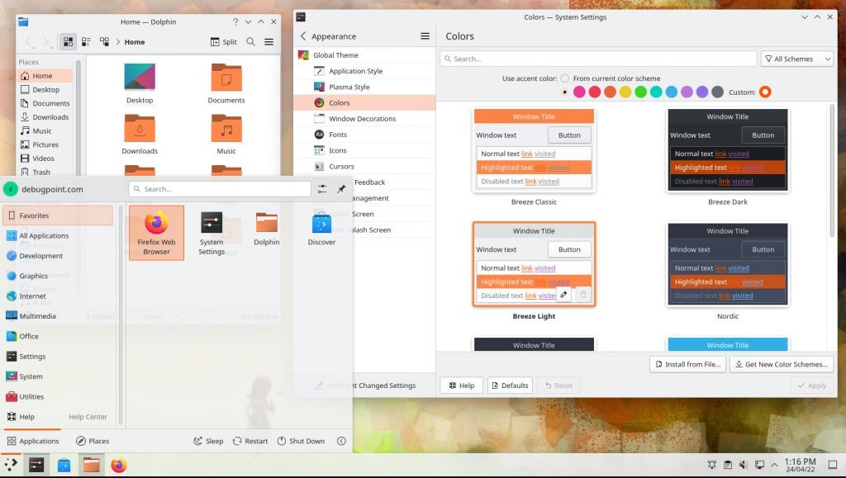The height and width of the screenshot is (478, 846).
Task: Expand hidden system tray icons with the up arrow
Action: (x=774, y=465)
